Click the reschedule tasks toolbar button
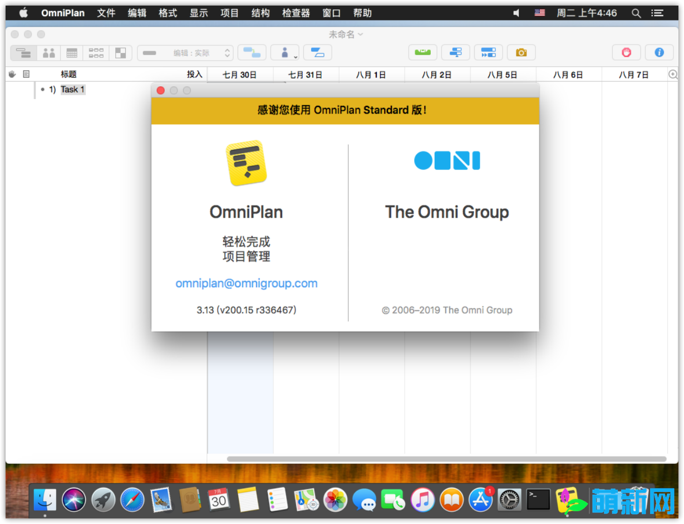This screenshot has height=524, width=684. point(456,53)
